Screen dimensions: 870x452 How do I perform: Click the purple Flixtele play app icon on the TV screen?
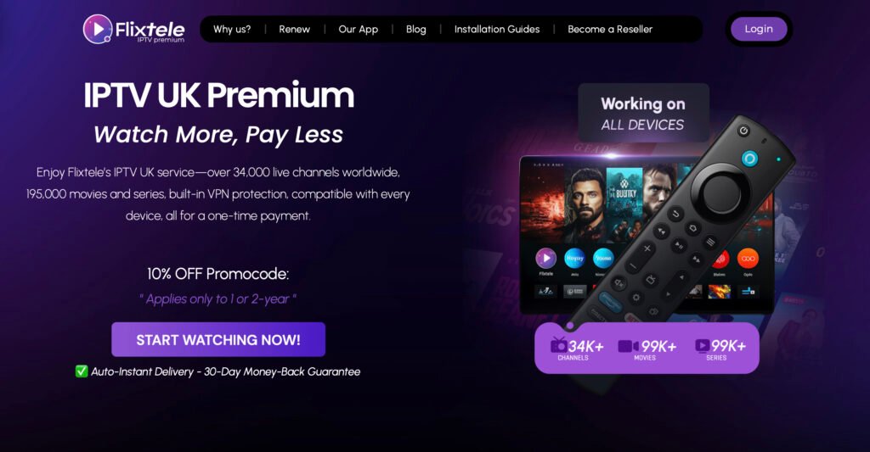546,258
